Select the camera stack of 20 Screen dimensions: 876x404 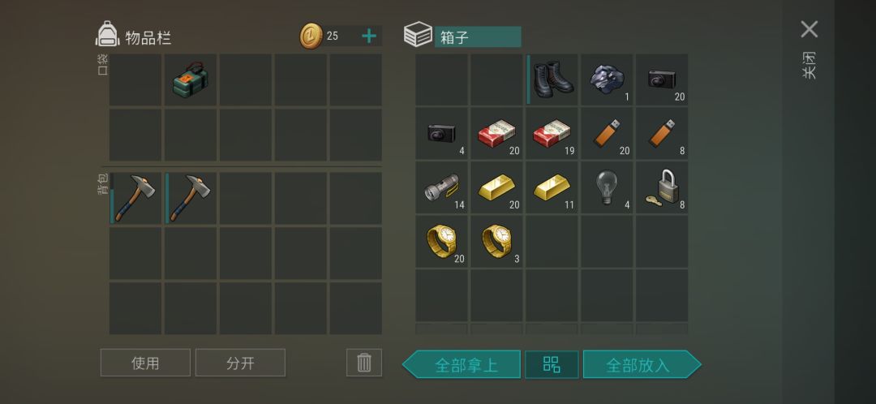(662, 80)
